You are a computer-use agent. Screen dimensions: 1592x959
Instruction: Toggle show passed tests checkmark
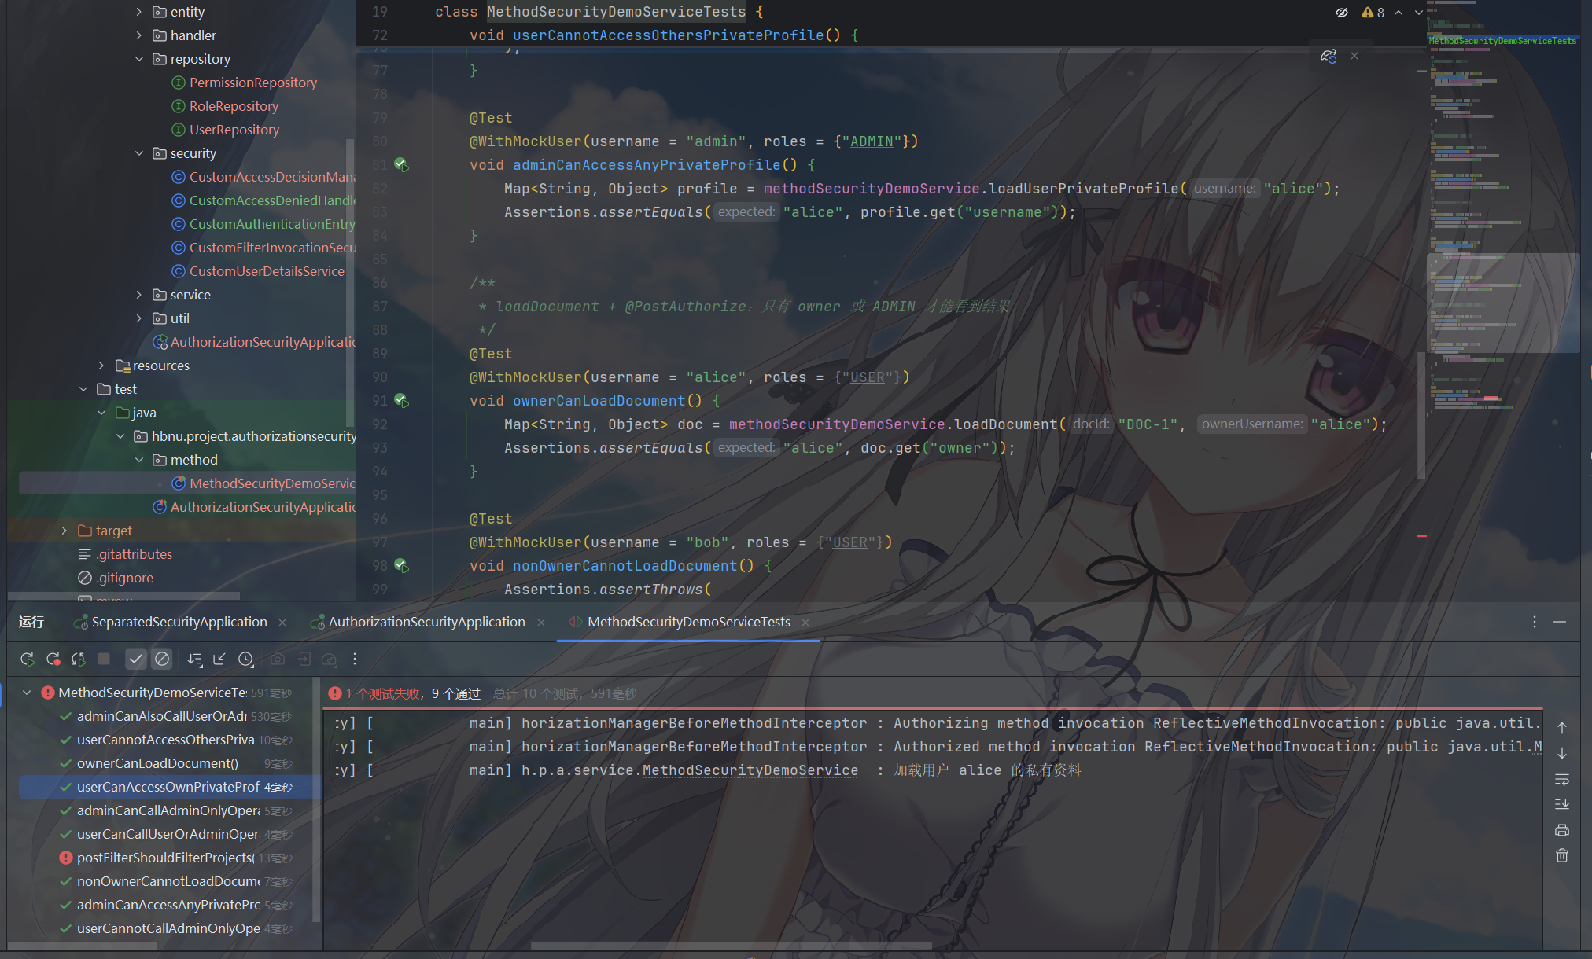click(x=136, y=659)
